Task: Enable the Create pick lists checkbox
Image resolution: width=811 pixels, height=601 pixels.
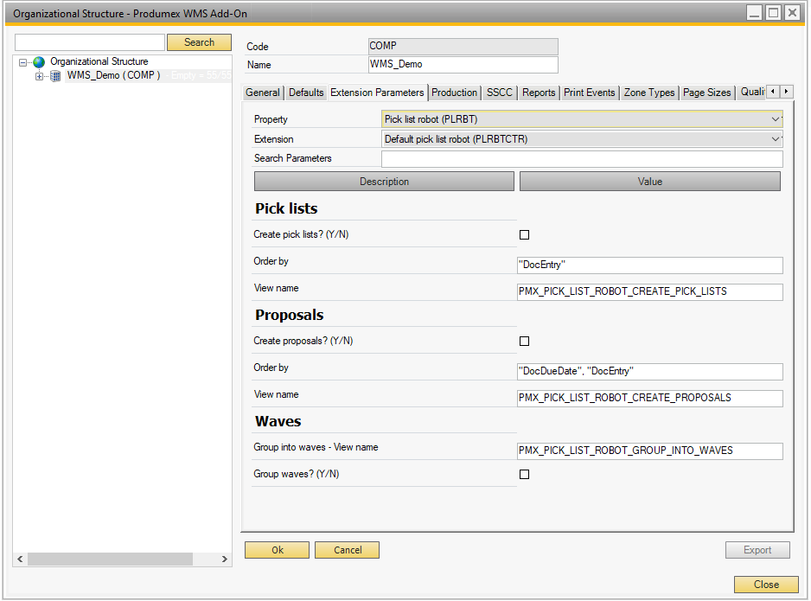Action: tap(524, 234)
